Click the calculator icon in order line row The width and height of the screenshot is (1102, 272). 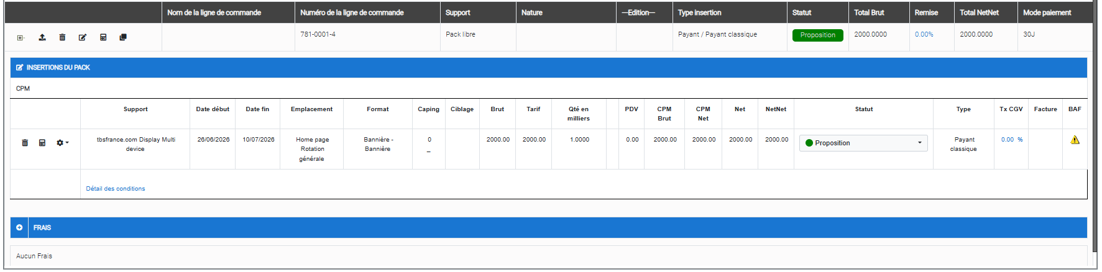point(103,37)
